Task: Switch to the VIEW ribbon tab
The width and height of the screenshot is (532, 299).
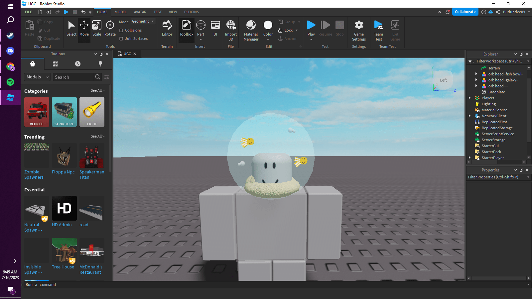Action: coord(173,12)
